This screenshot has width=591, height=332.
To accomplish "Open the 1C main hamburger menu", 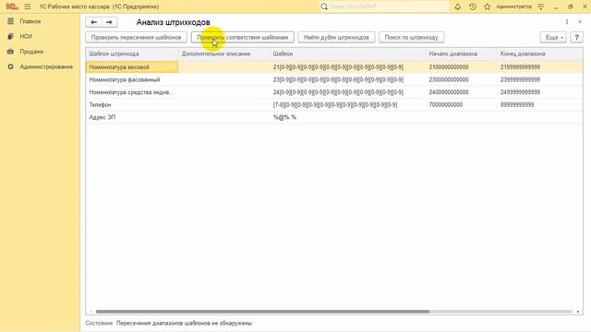I will (28, 6).
